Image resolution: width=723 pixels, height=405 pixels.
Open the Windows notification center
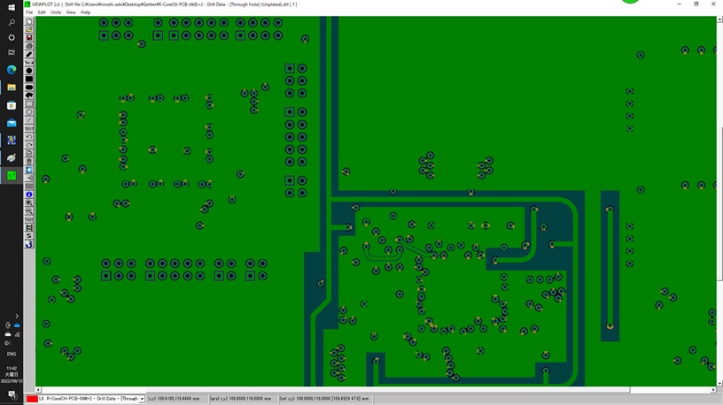tap(12, 394)
